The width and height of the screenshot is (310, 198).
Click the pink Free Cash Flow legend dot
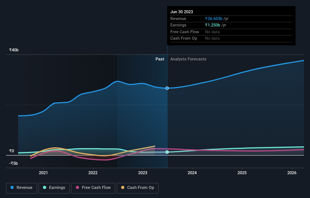(77, 187)
